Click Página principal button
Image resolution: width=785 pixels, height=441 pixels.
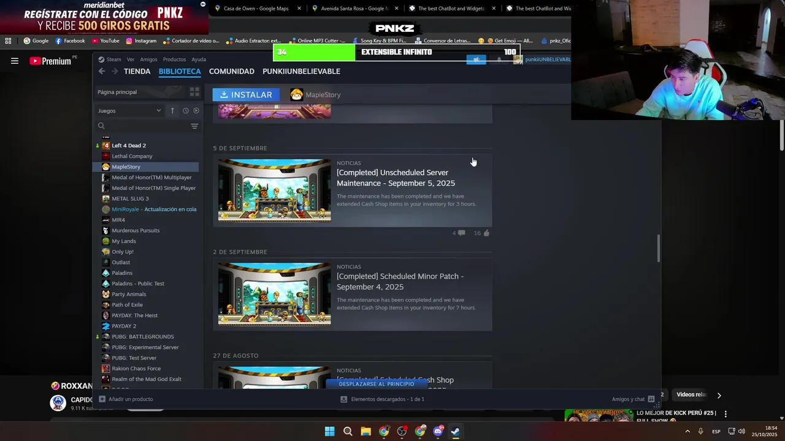click(x=140, y=92)
